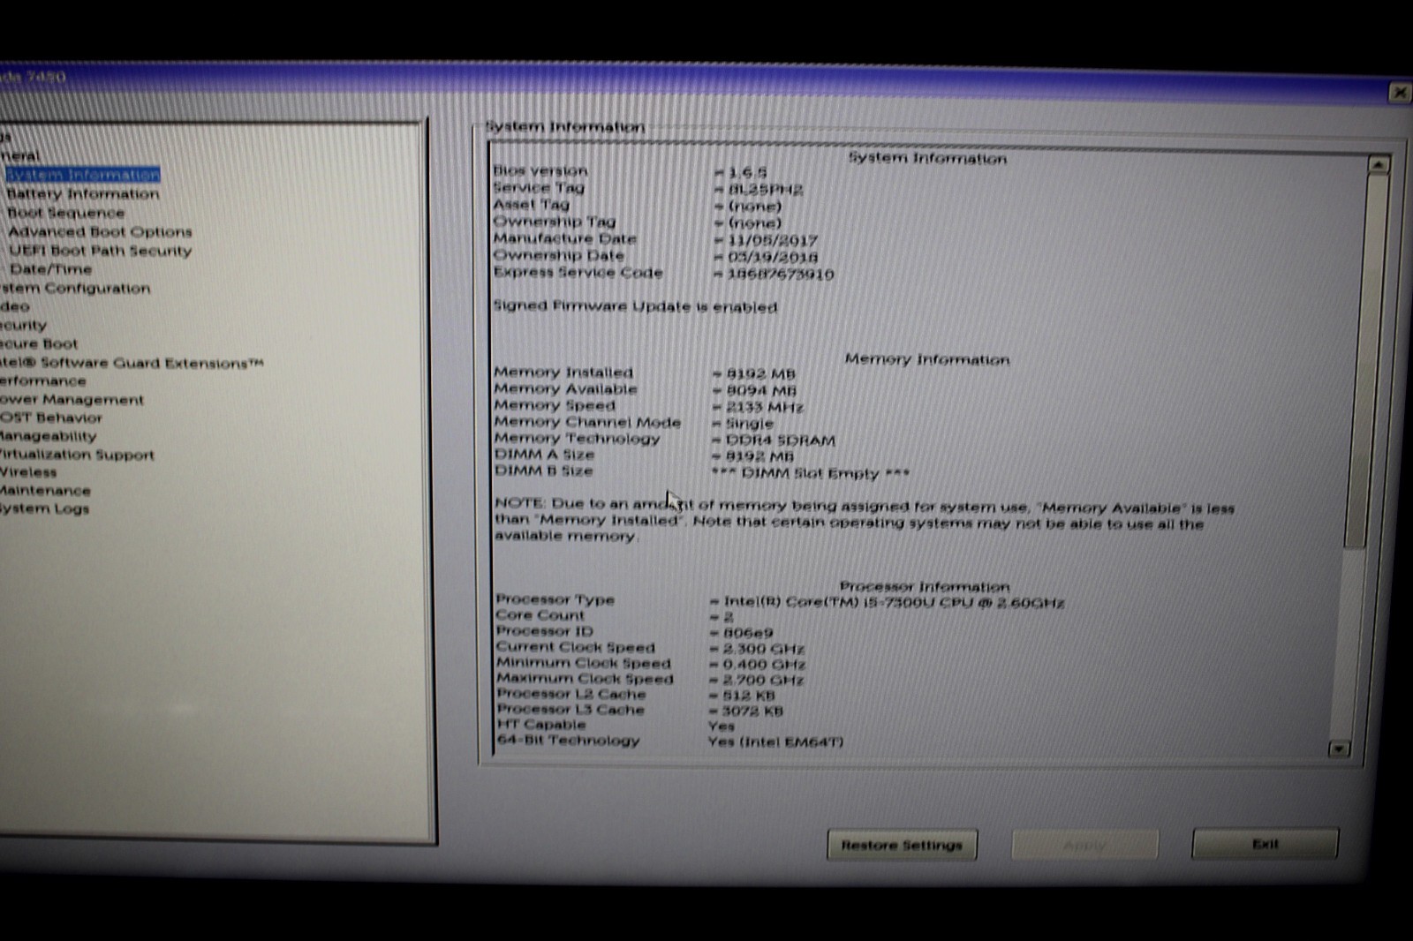Open the Video category
Viewport: 1413px width, 941px height.
tap(15, 307)
